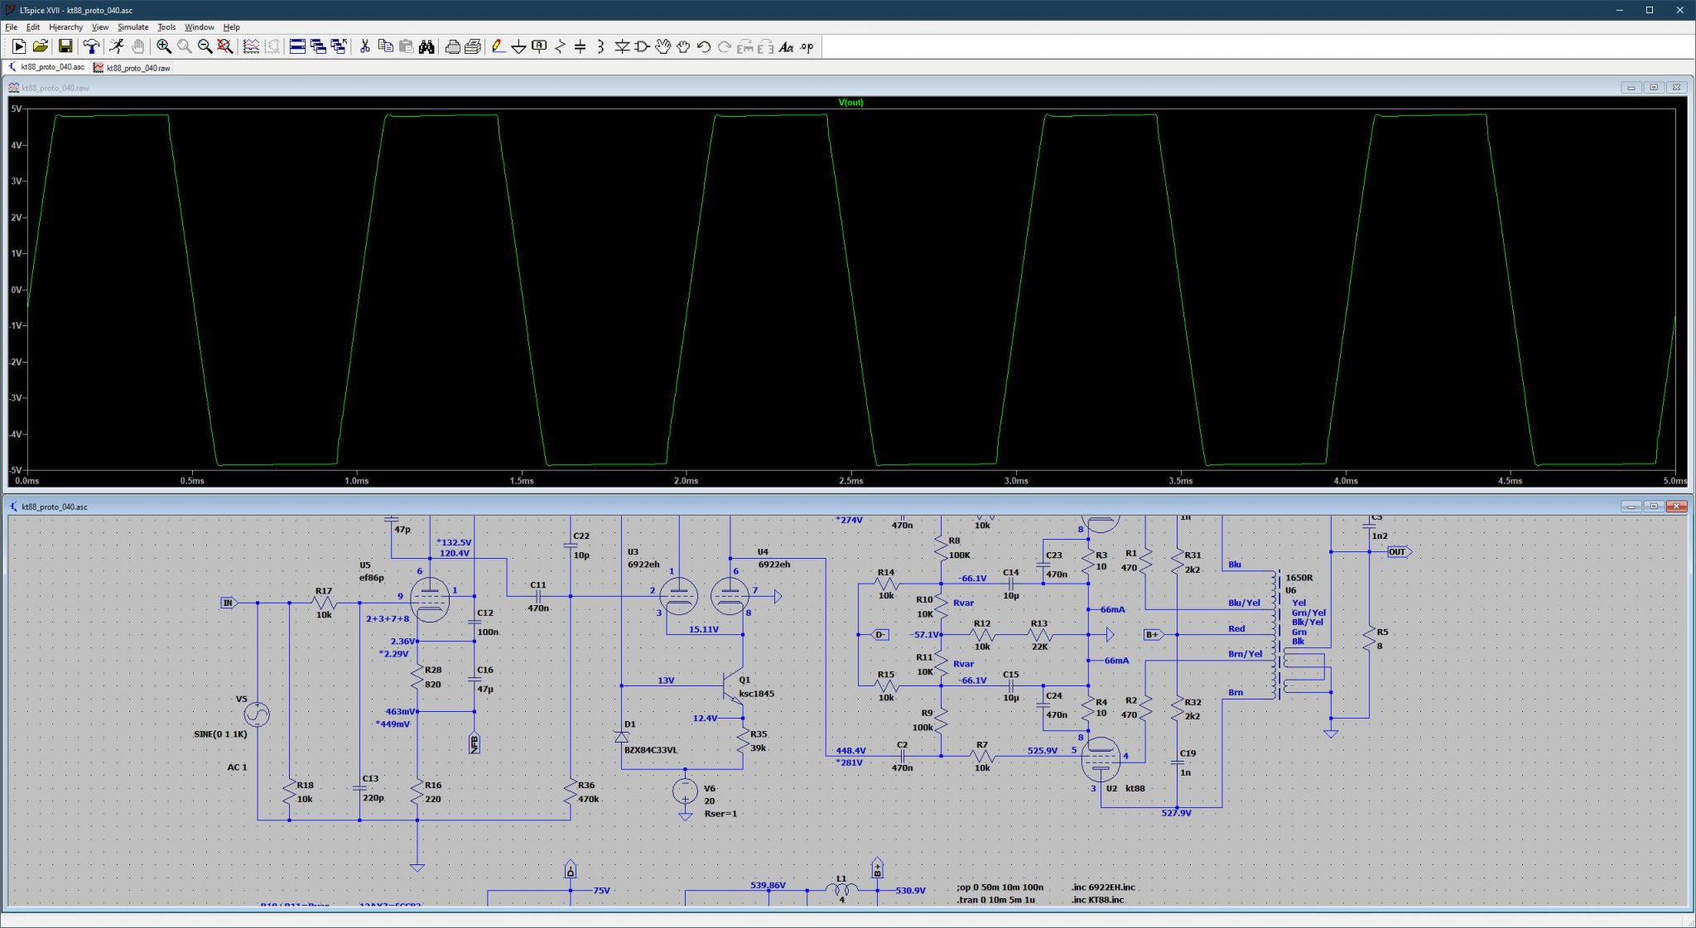This screenshot has height=928, width=1696.
Task: Open the Tools menu
Action: [x=166, y=27]
